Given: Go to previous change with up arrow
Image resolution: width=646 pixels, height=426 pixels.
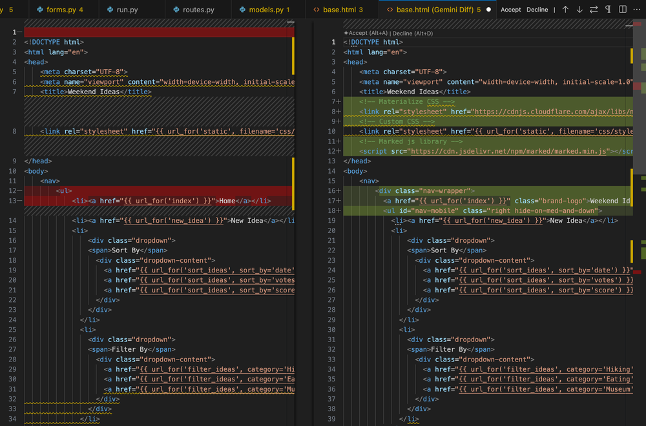Looking at the screenshot, I should click(x=565, y=10).
